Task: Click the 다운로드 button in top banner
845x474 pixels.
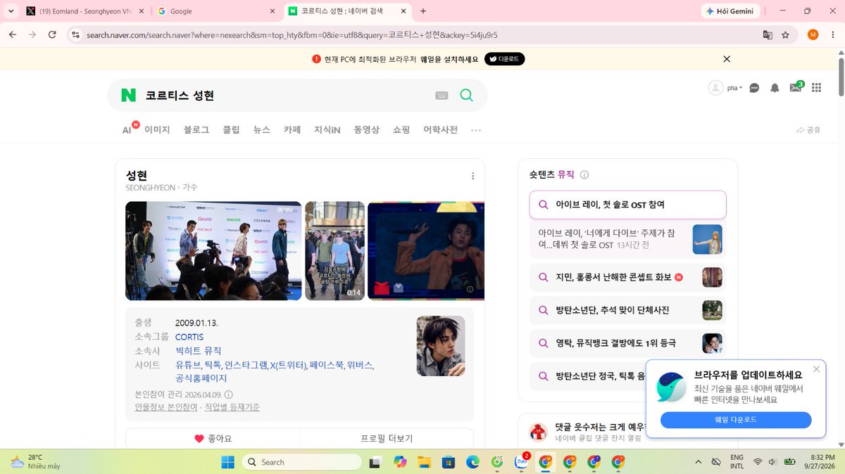Action: (x=504, y=59)
